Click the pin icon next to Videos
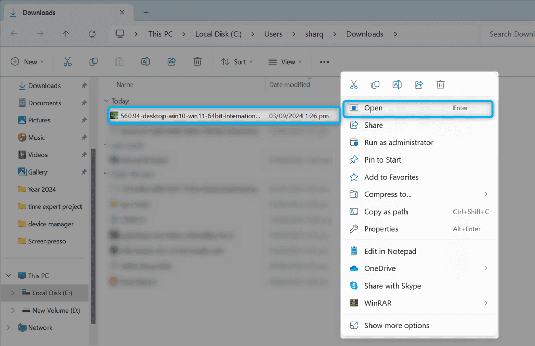The height and width of the screenshot is (346, 535). click(84, 155)
